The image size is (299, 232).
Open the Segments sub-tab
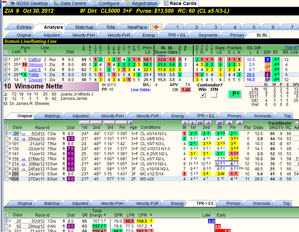click(x=208, y=35)
